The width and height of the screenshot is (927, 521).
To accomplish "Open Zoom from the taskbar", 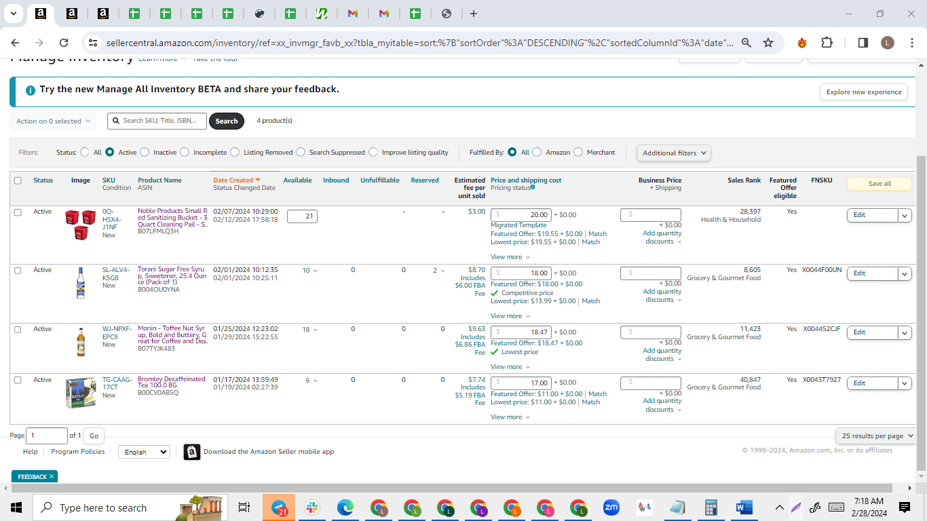I will pos(611,507).
